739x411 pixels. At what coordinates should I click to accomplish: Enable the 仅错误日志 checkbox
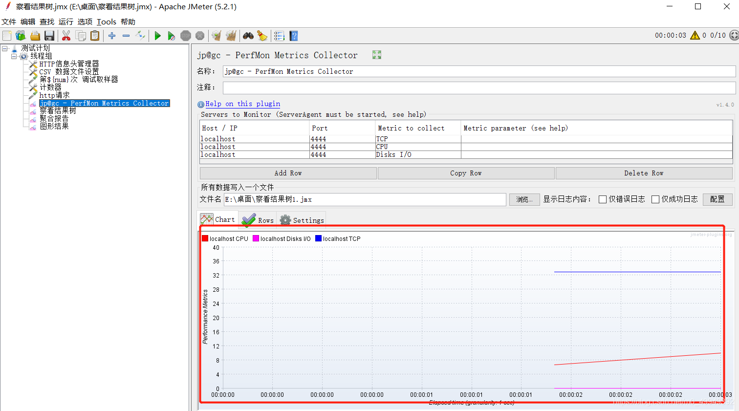603,199
